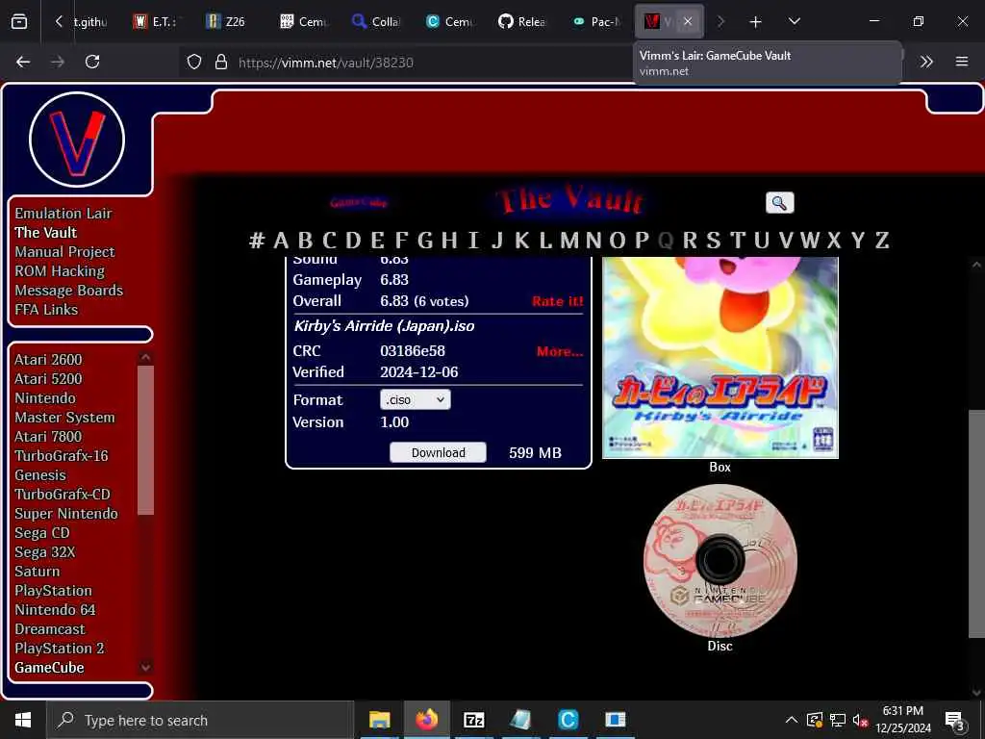Image resolution: width=985 pixels, height=739 pixels.
Task: Close the active Vimm's Lair tab
Action: tap(688, 21)
